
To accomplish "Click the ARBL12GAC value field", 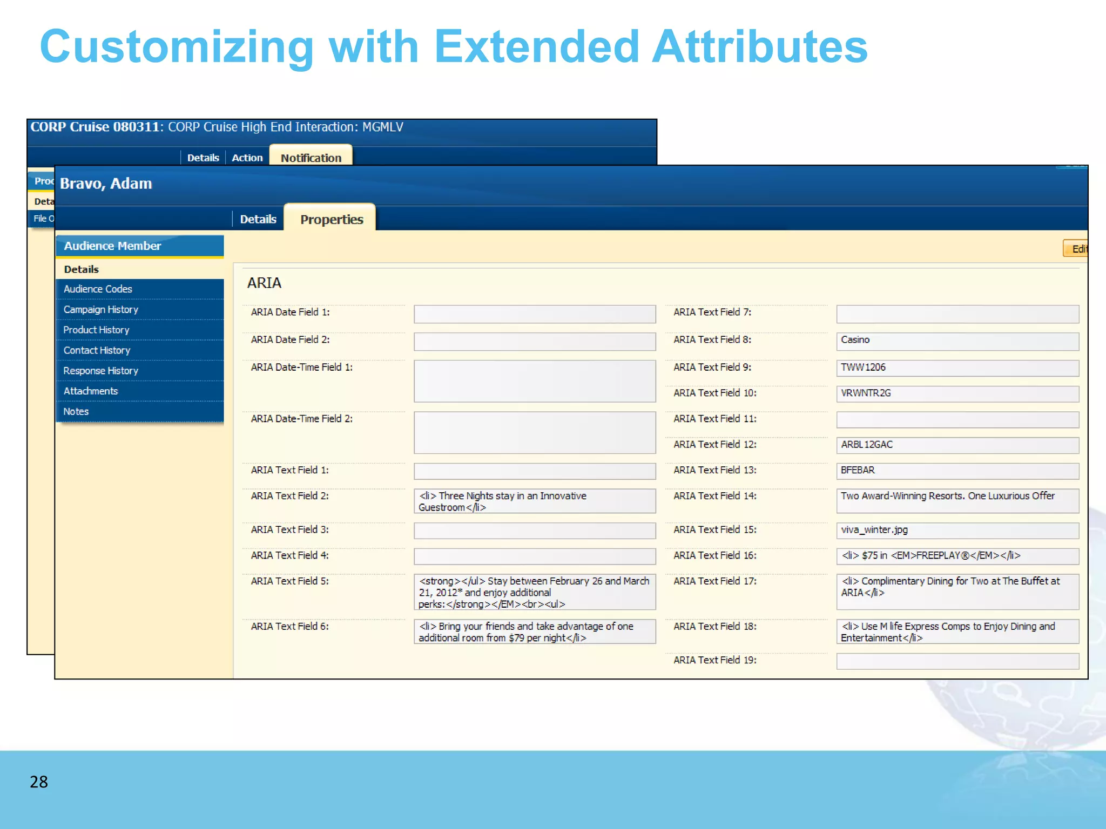I will click(957, 446).
